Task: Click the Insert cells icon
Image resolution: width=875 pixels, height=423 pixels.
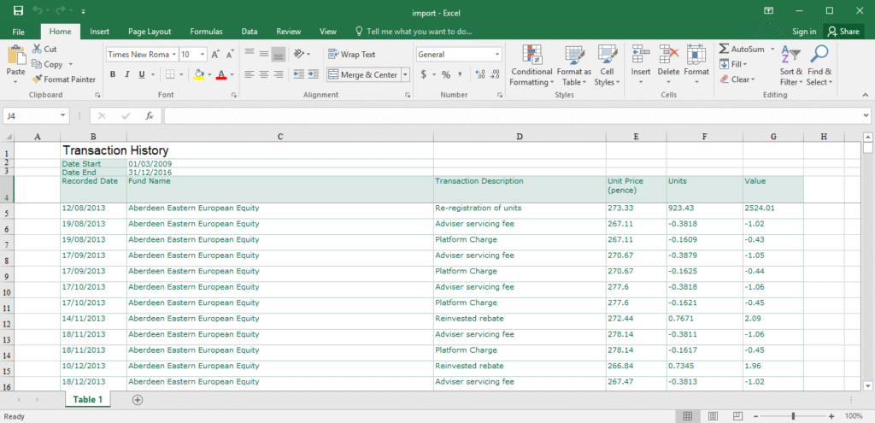Action: click(640, 55)
